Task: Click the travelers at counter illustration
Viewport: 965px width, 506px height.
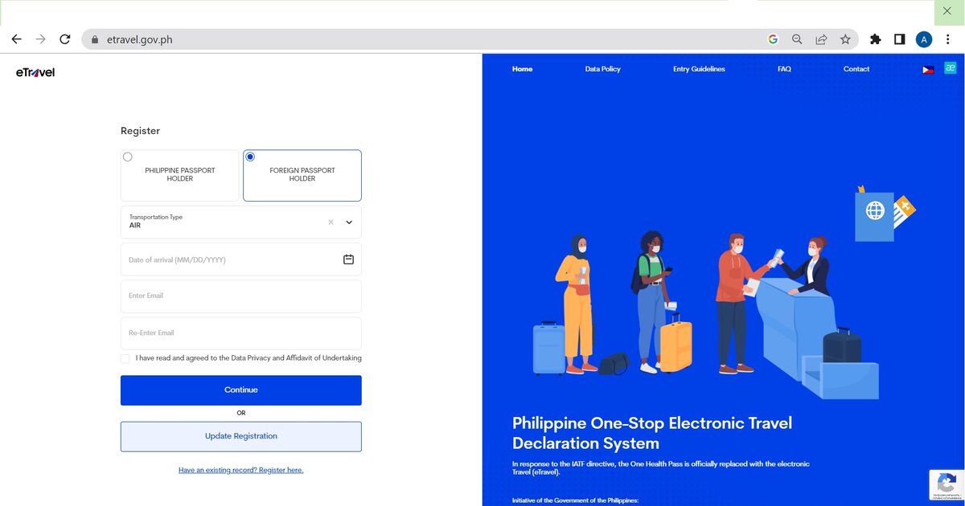Action: point(724,293)
